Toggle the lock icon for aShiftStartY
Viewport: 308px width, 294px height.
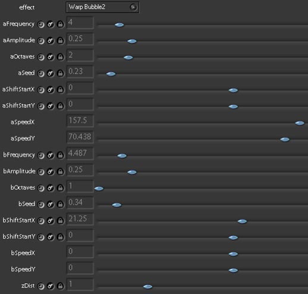[x=61, y=106]
